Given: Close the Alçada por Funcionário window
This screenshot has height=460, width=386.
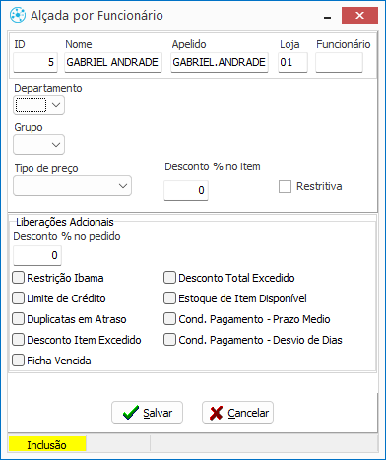Looking at the screenshot, I should click(x=359, y=16).
